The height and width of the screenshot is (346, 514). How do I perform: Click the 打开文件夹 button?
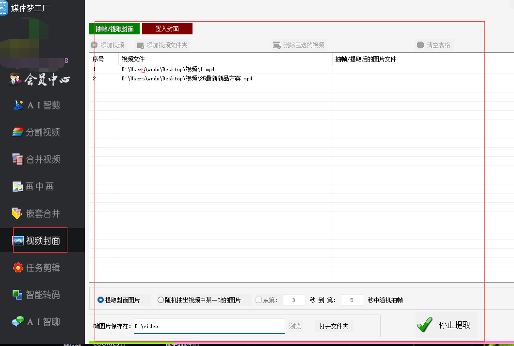pos(334,326)
